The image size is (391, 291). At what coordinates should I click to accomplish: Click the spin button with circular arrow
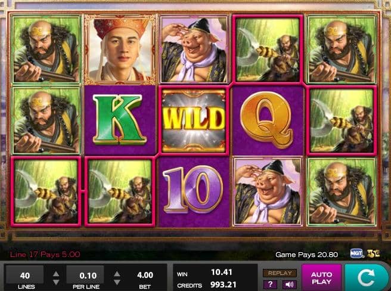pyautogui.click(x=366, y=277)
